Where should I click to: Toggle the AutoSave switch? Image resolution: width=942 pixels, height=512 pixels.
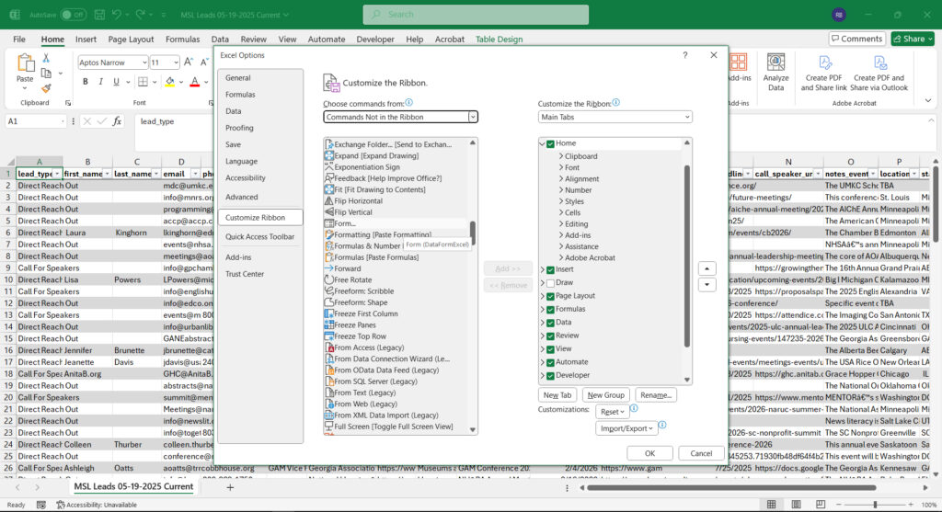pyautogui.click(x=73, y=15)
